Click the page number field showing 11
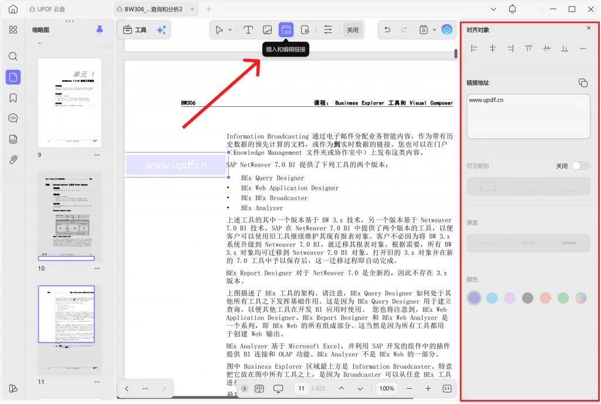The height and width of the screenshot is (404, 601). tap(301, 389)
